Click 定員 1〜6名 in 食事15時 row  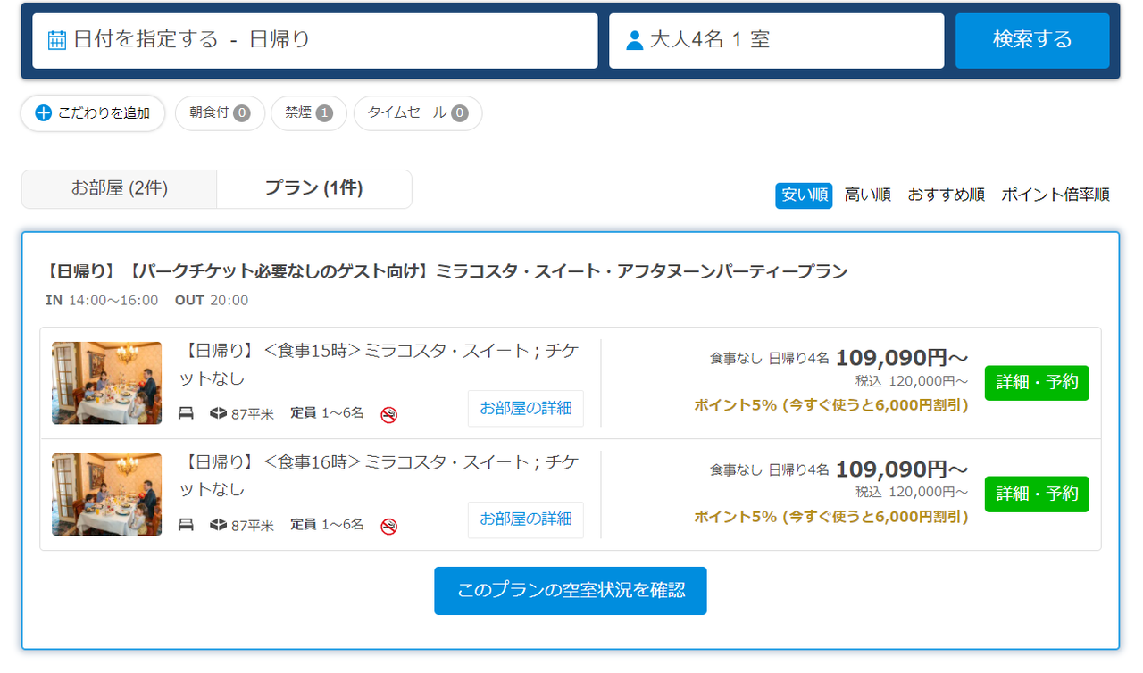[327, 413]
